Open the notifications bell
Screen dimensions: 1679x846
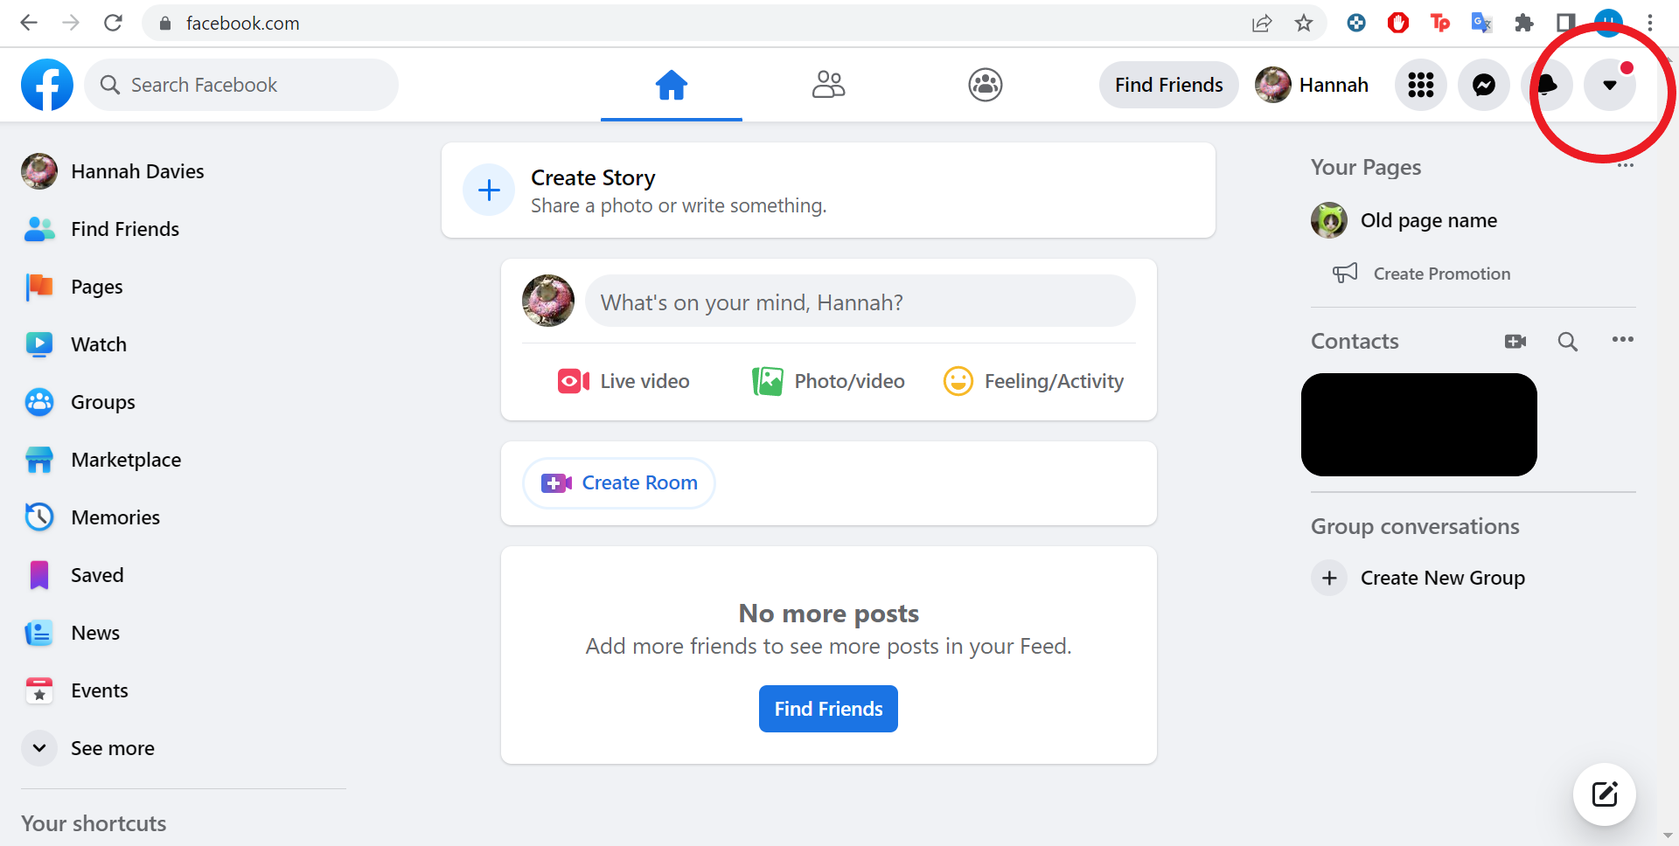point(1547,85)
